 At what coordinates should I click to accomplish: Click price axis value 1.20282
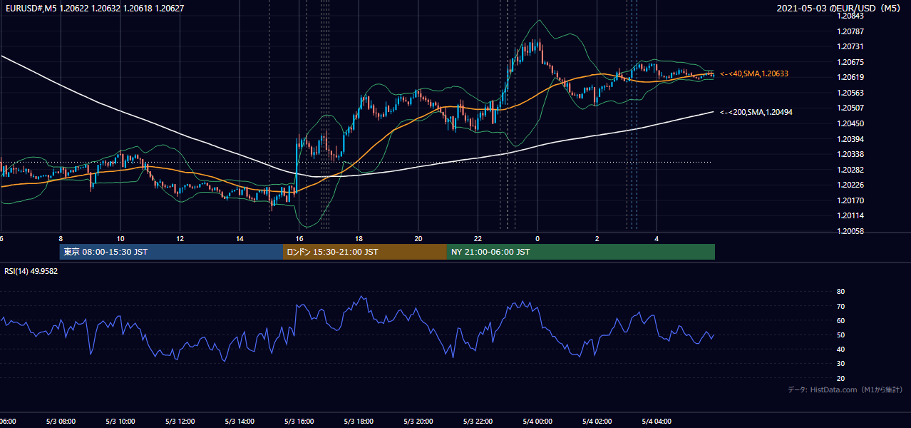[x=850, y=170]
